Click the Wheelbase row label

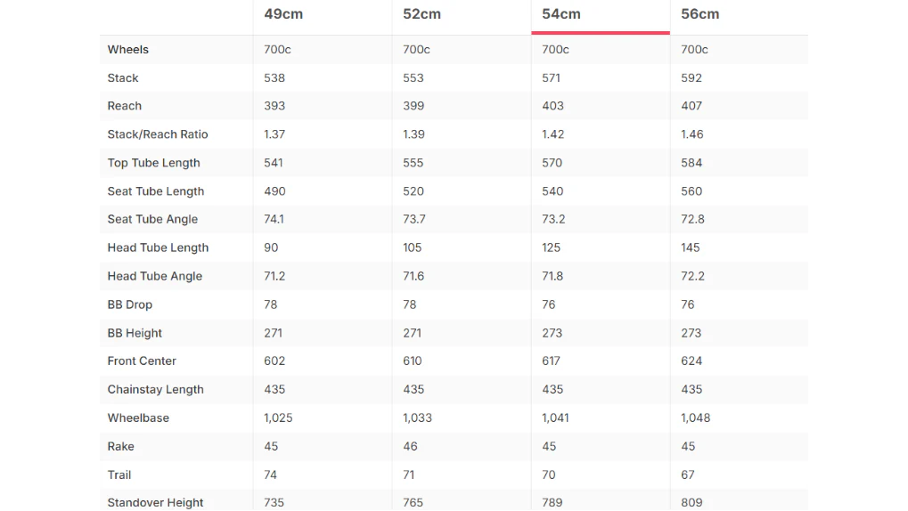[138, 418]
